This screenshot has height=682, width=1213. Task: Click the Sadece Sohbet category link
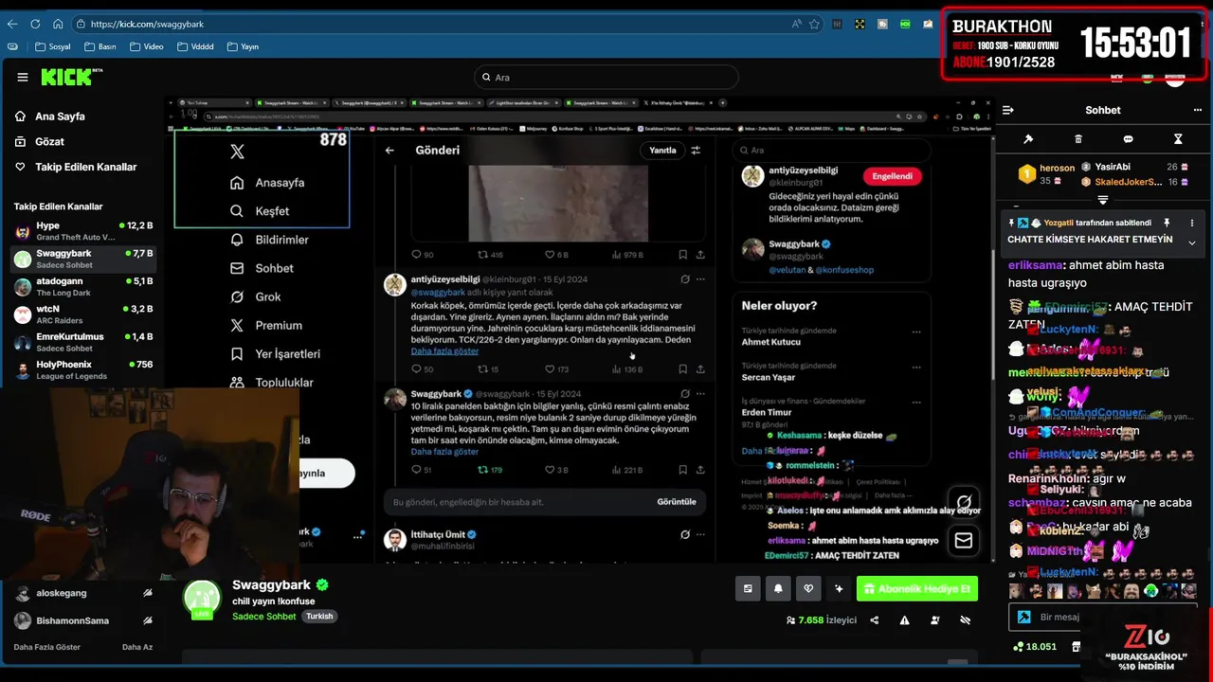[264, 616]
